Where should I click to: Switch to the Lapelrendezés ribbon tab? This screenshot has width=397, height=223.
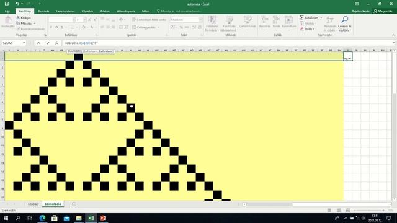[65, 11]
